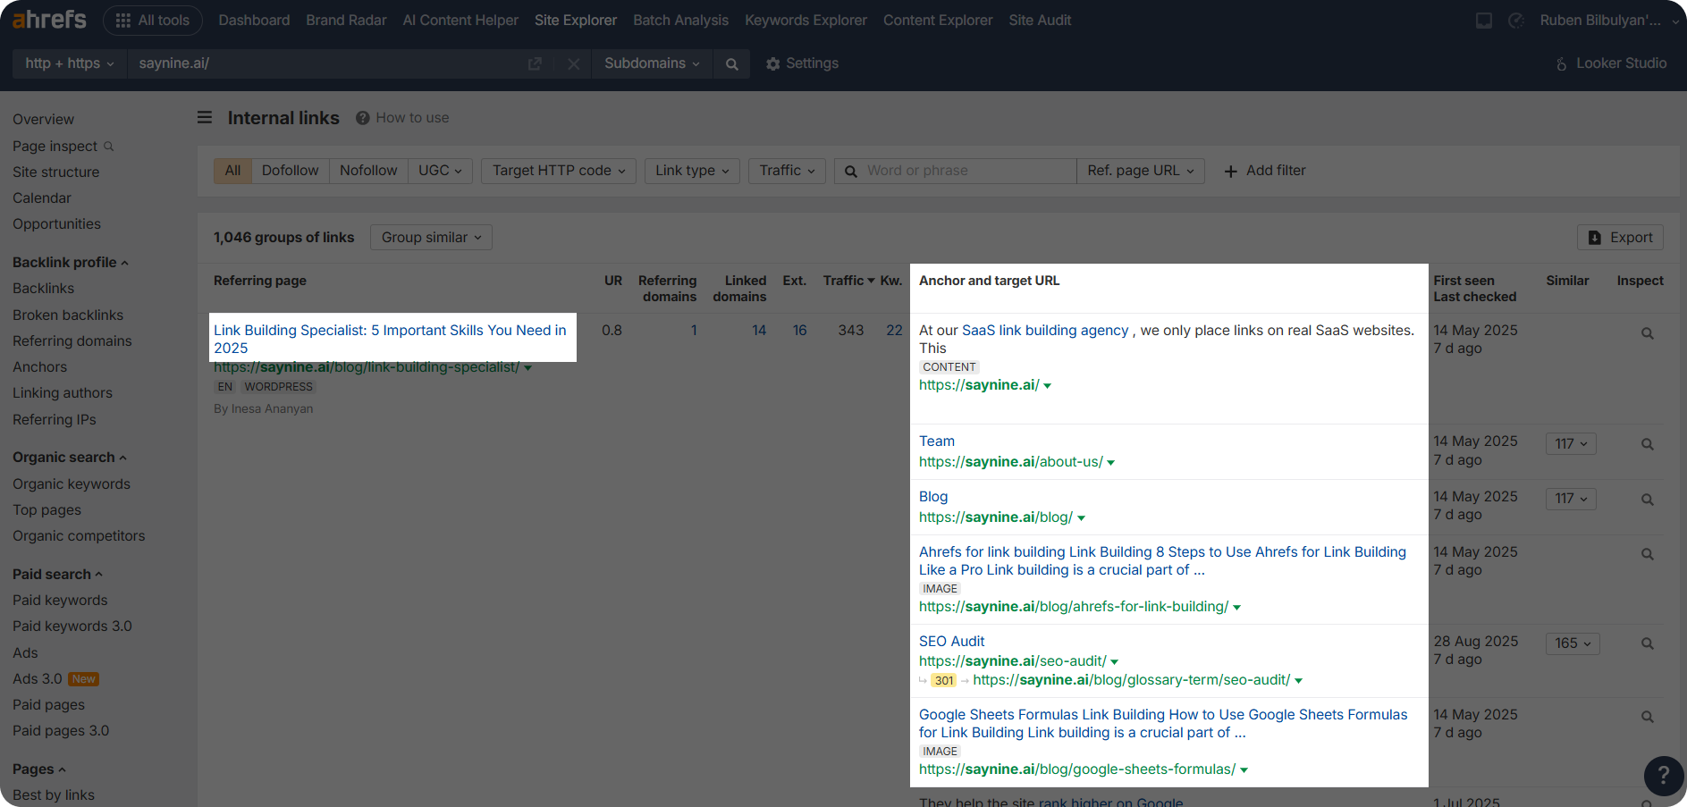Viewport: 1687px width, 807px height.
Task: Open Organic keywords in sidebar
Action: pos(72,483)
